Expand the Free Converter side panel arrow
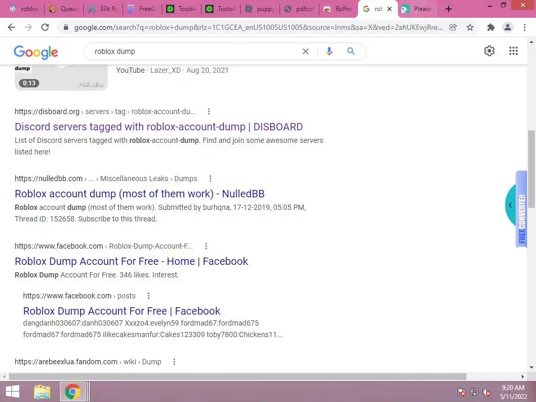This screenshot has width=536, height=402. tap(510, 205)
